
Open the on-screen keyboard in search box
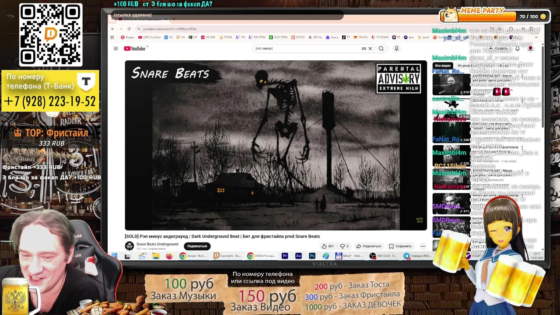pyautogui.click(x=364, y=49)
